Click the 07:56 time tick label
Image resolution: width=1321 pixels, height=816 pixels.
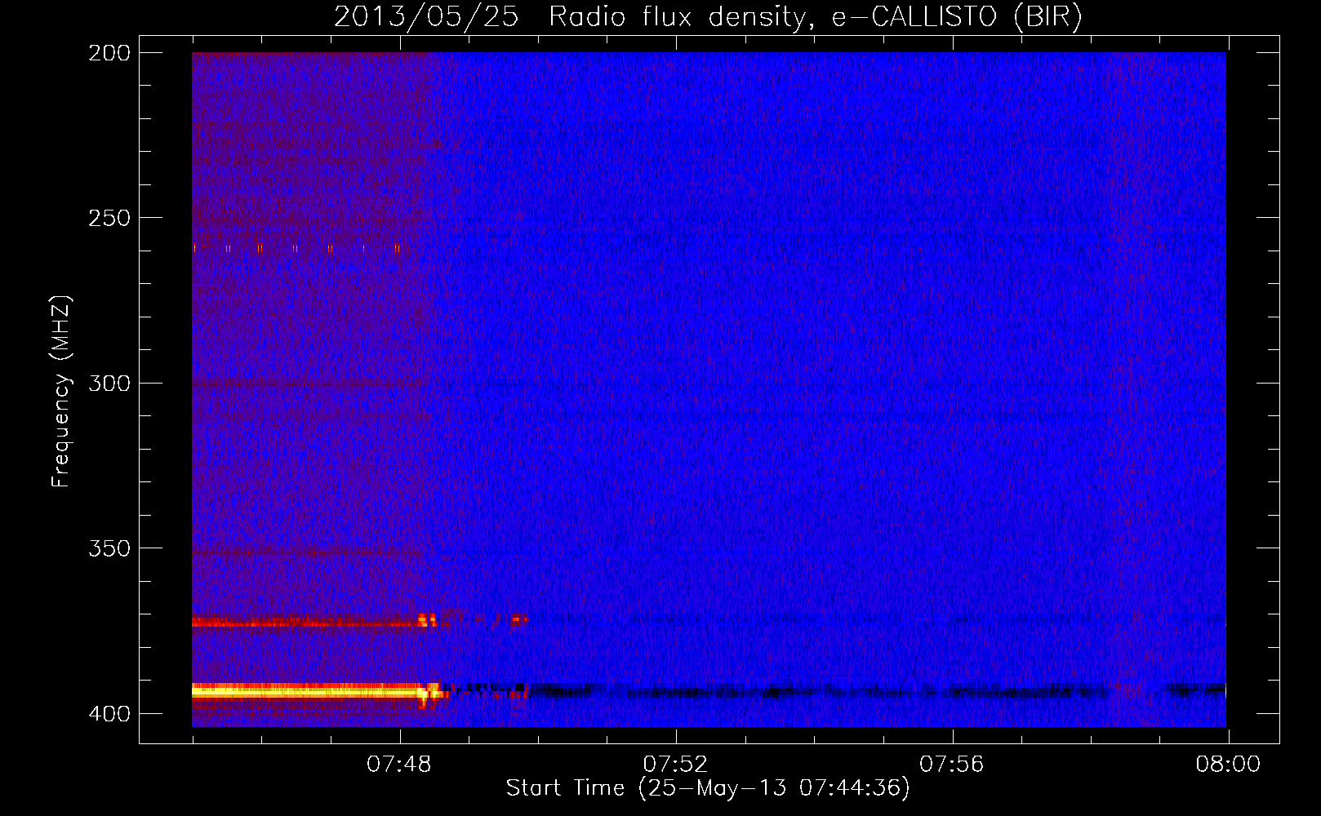pos(952,765)
